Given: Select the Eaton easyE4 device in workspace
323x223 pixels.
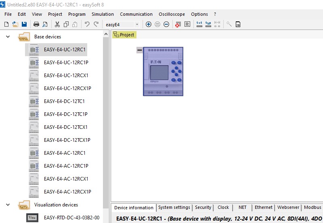Looking at the screenshot, I should coord(163,72).
